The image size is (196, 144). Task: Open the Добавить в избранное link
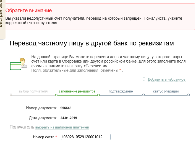coord(166,79)
